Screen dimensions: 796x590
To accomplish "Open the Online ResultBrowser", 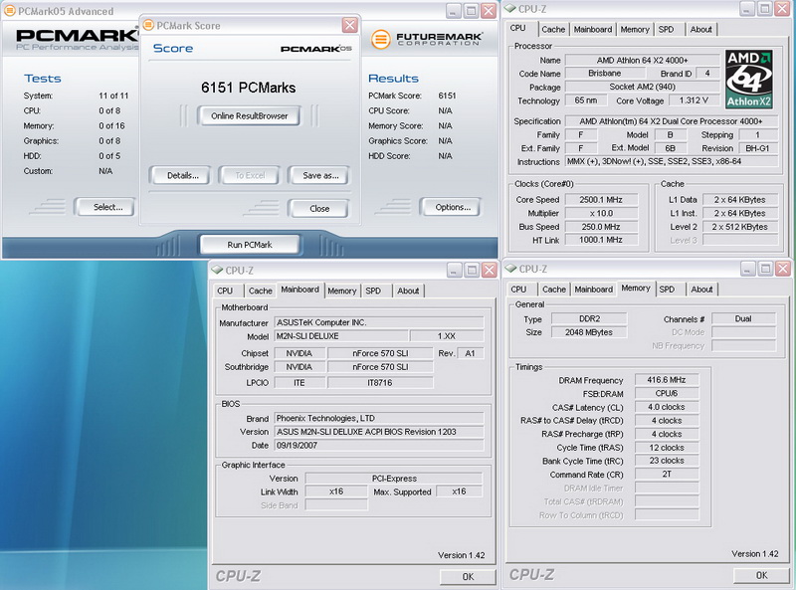I will click(249, 115).
